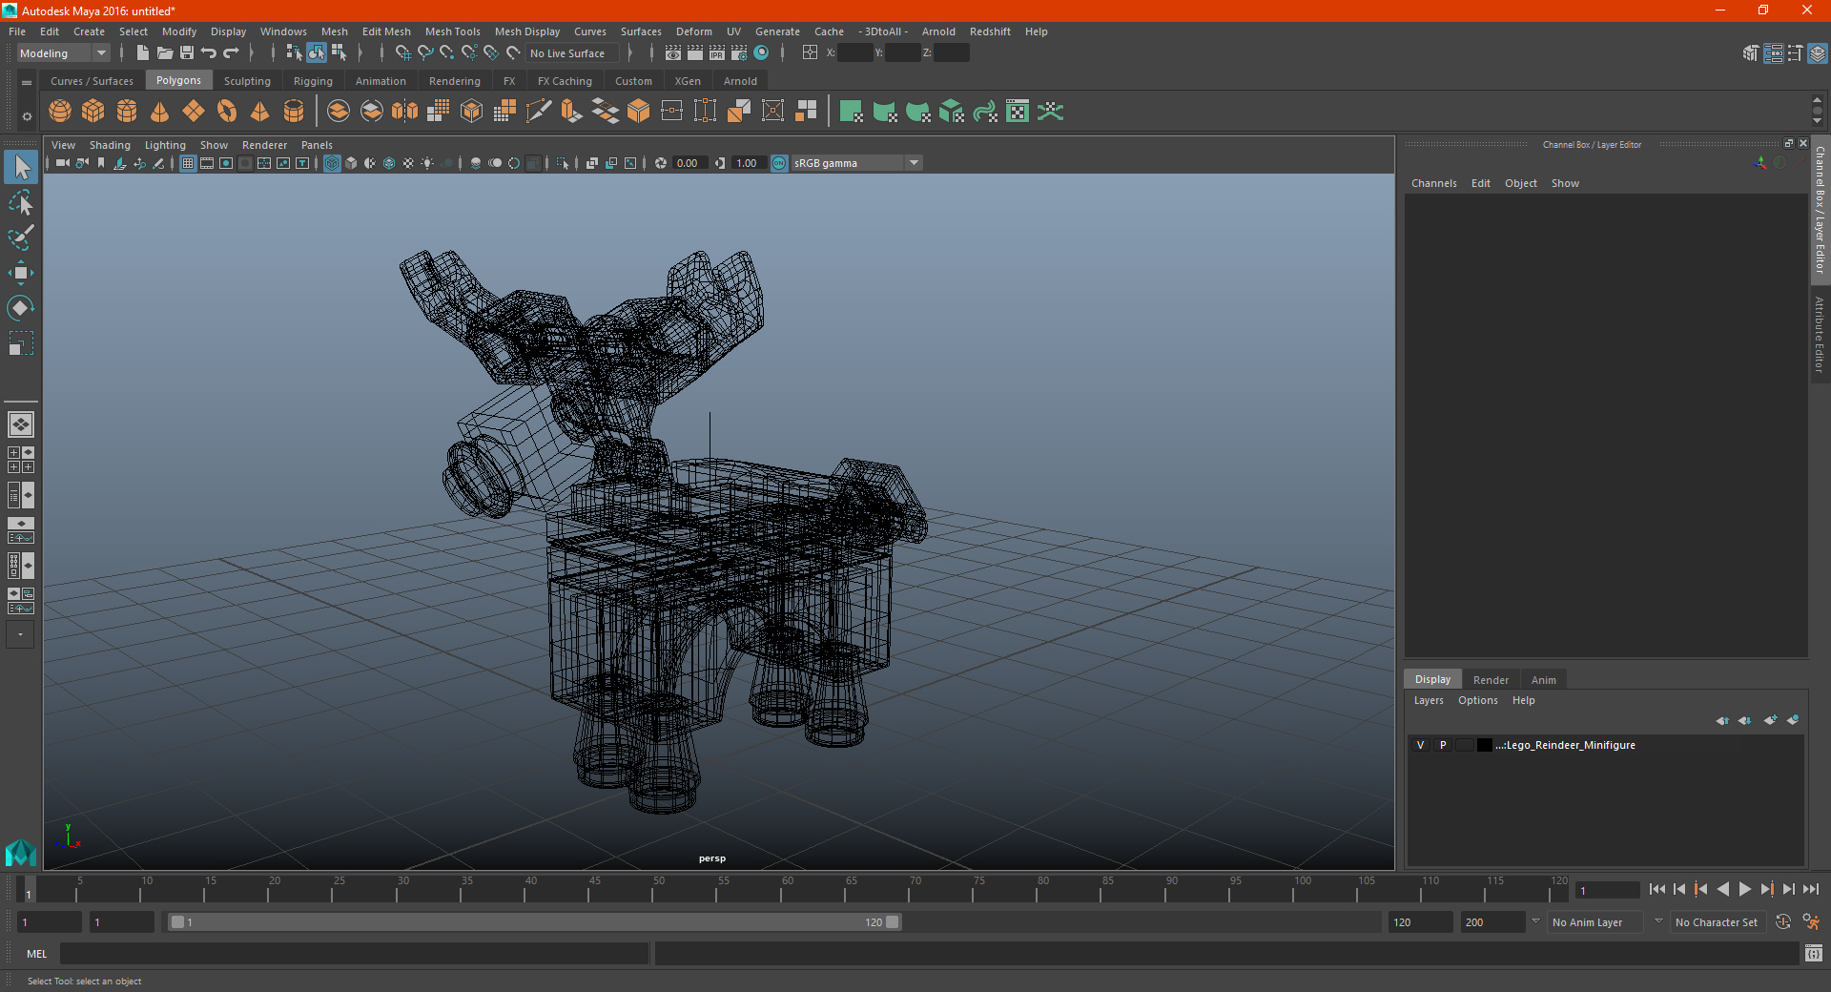The height and width of the screenshot is (992, 1831).
Task: Create a polygon sphere from the shelf
Action: coord(60,112)
